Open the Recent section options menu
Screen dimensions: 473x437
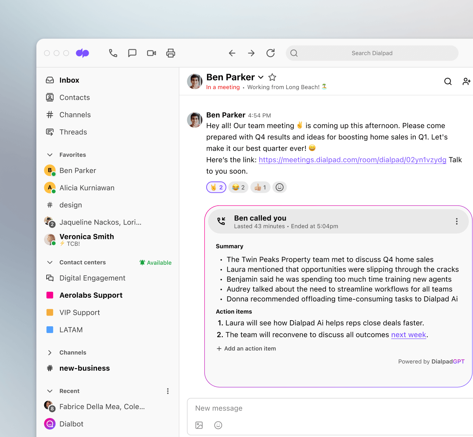168,391
